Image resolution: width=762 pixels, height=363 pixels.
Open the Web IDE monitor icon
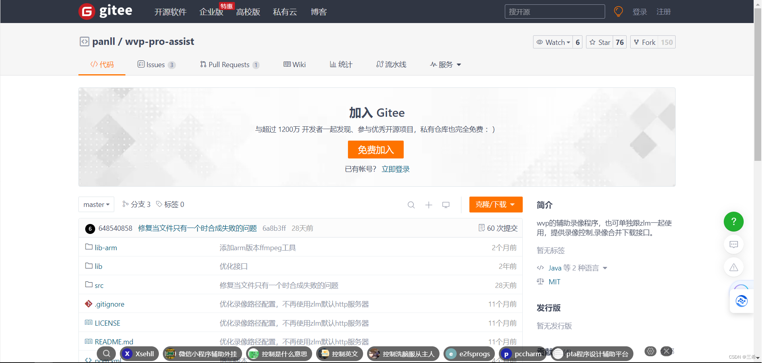445,205
